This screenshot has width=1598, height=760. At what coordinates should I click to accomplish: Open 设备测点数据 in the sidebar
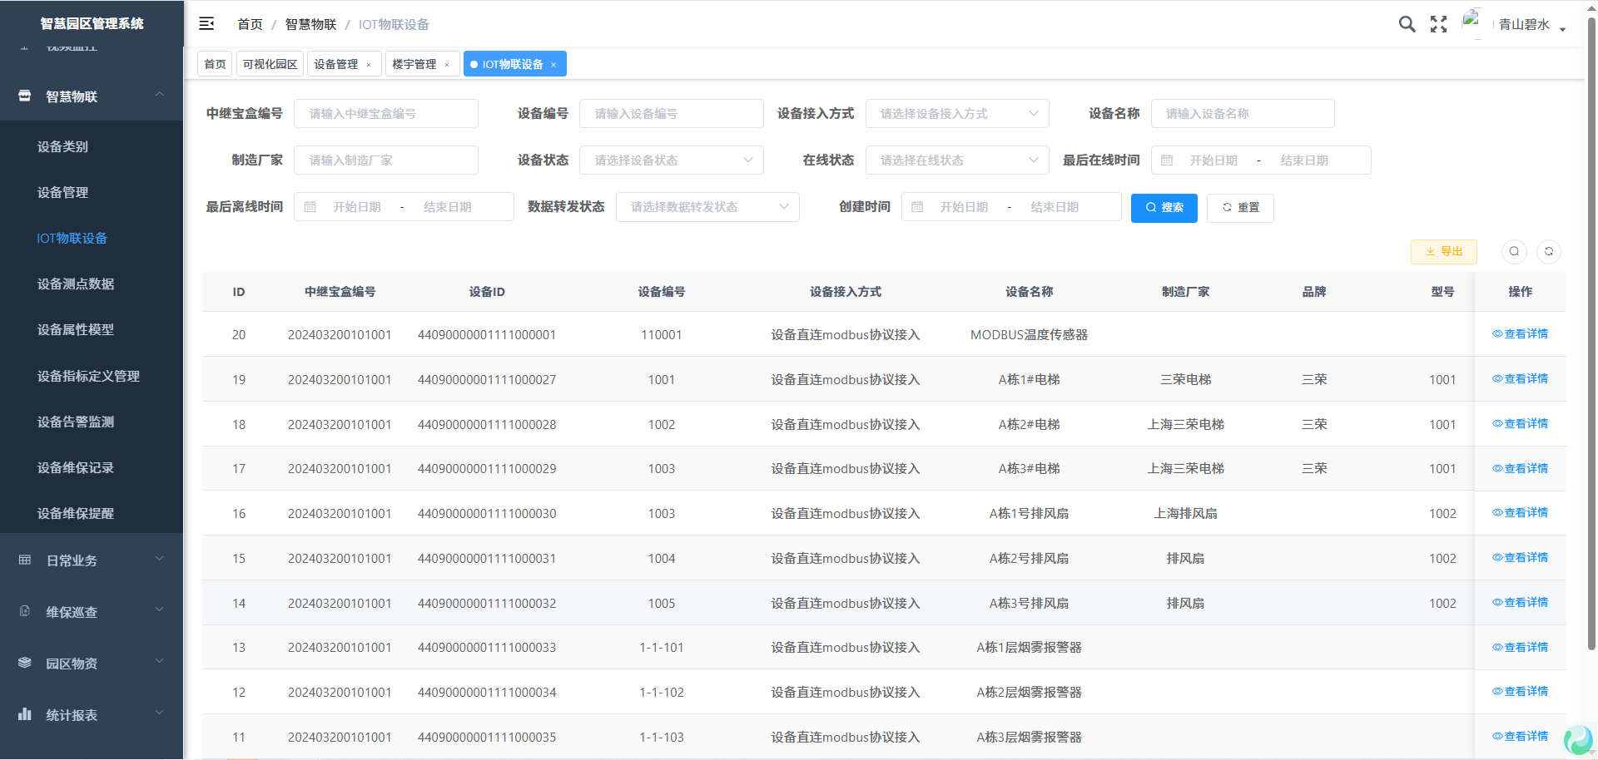point(76,284)
